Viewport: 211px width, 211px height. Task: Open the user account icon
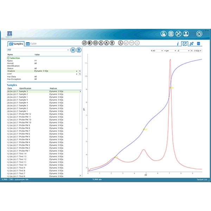(x=186, y=34)
